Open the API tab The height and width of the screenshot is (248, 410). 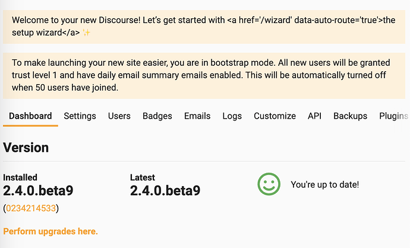point(314,116)
